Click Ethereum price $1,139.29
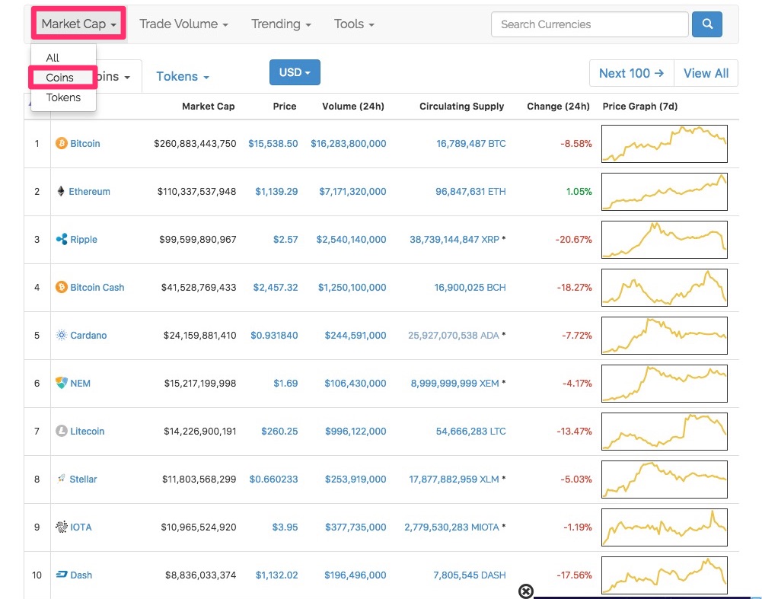The width and height of the screenshot is (762, 599). (276, 191)
